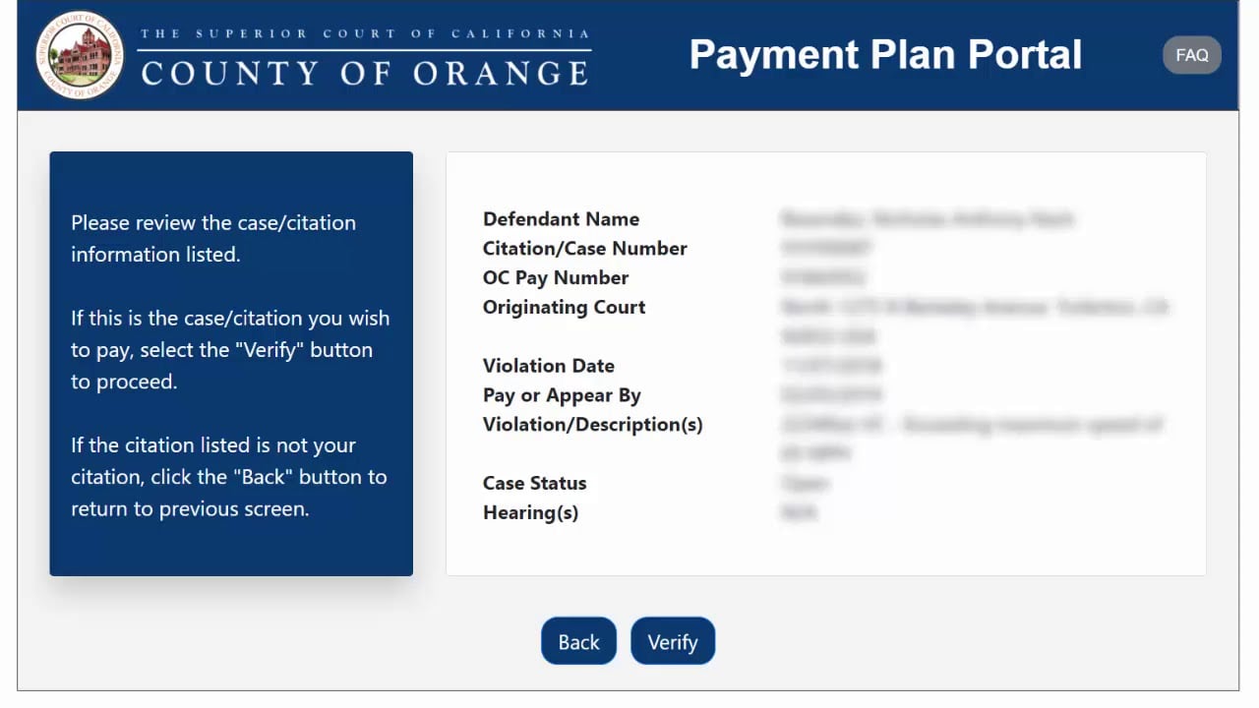
Task: Select the blurred defendant name value
Action: [x=925, y=218]
